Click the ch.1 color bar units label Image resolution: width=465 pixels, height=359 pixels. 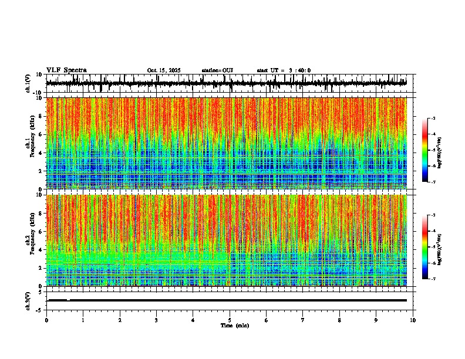[x=440, y=153]
